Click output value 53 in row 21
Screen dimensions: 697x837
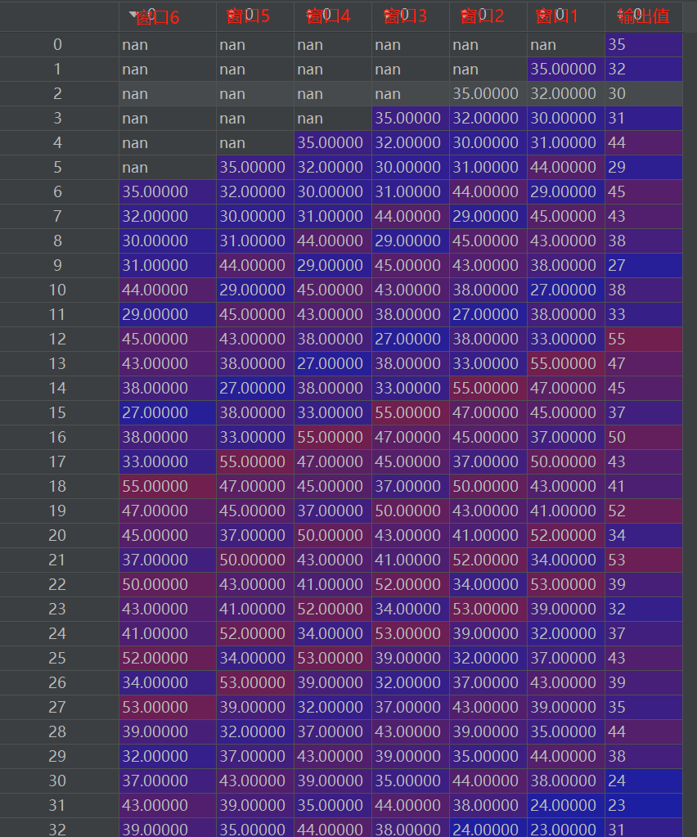point(644,560)
